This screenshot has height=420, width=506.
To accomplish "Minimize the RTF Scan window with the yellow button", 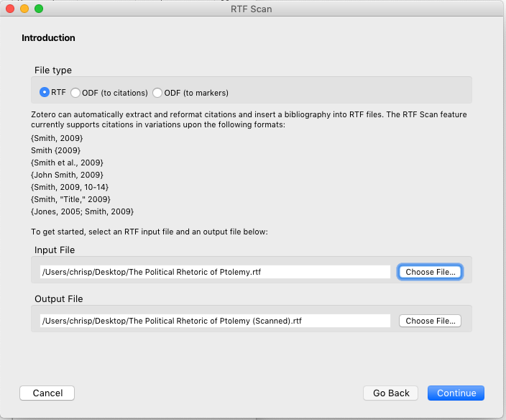I will [24, 9].
